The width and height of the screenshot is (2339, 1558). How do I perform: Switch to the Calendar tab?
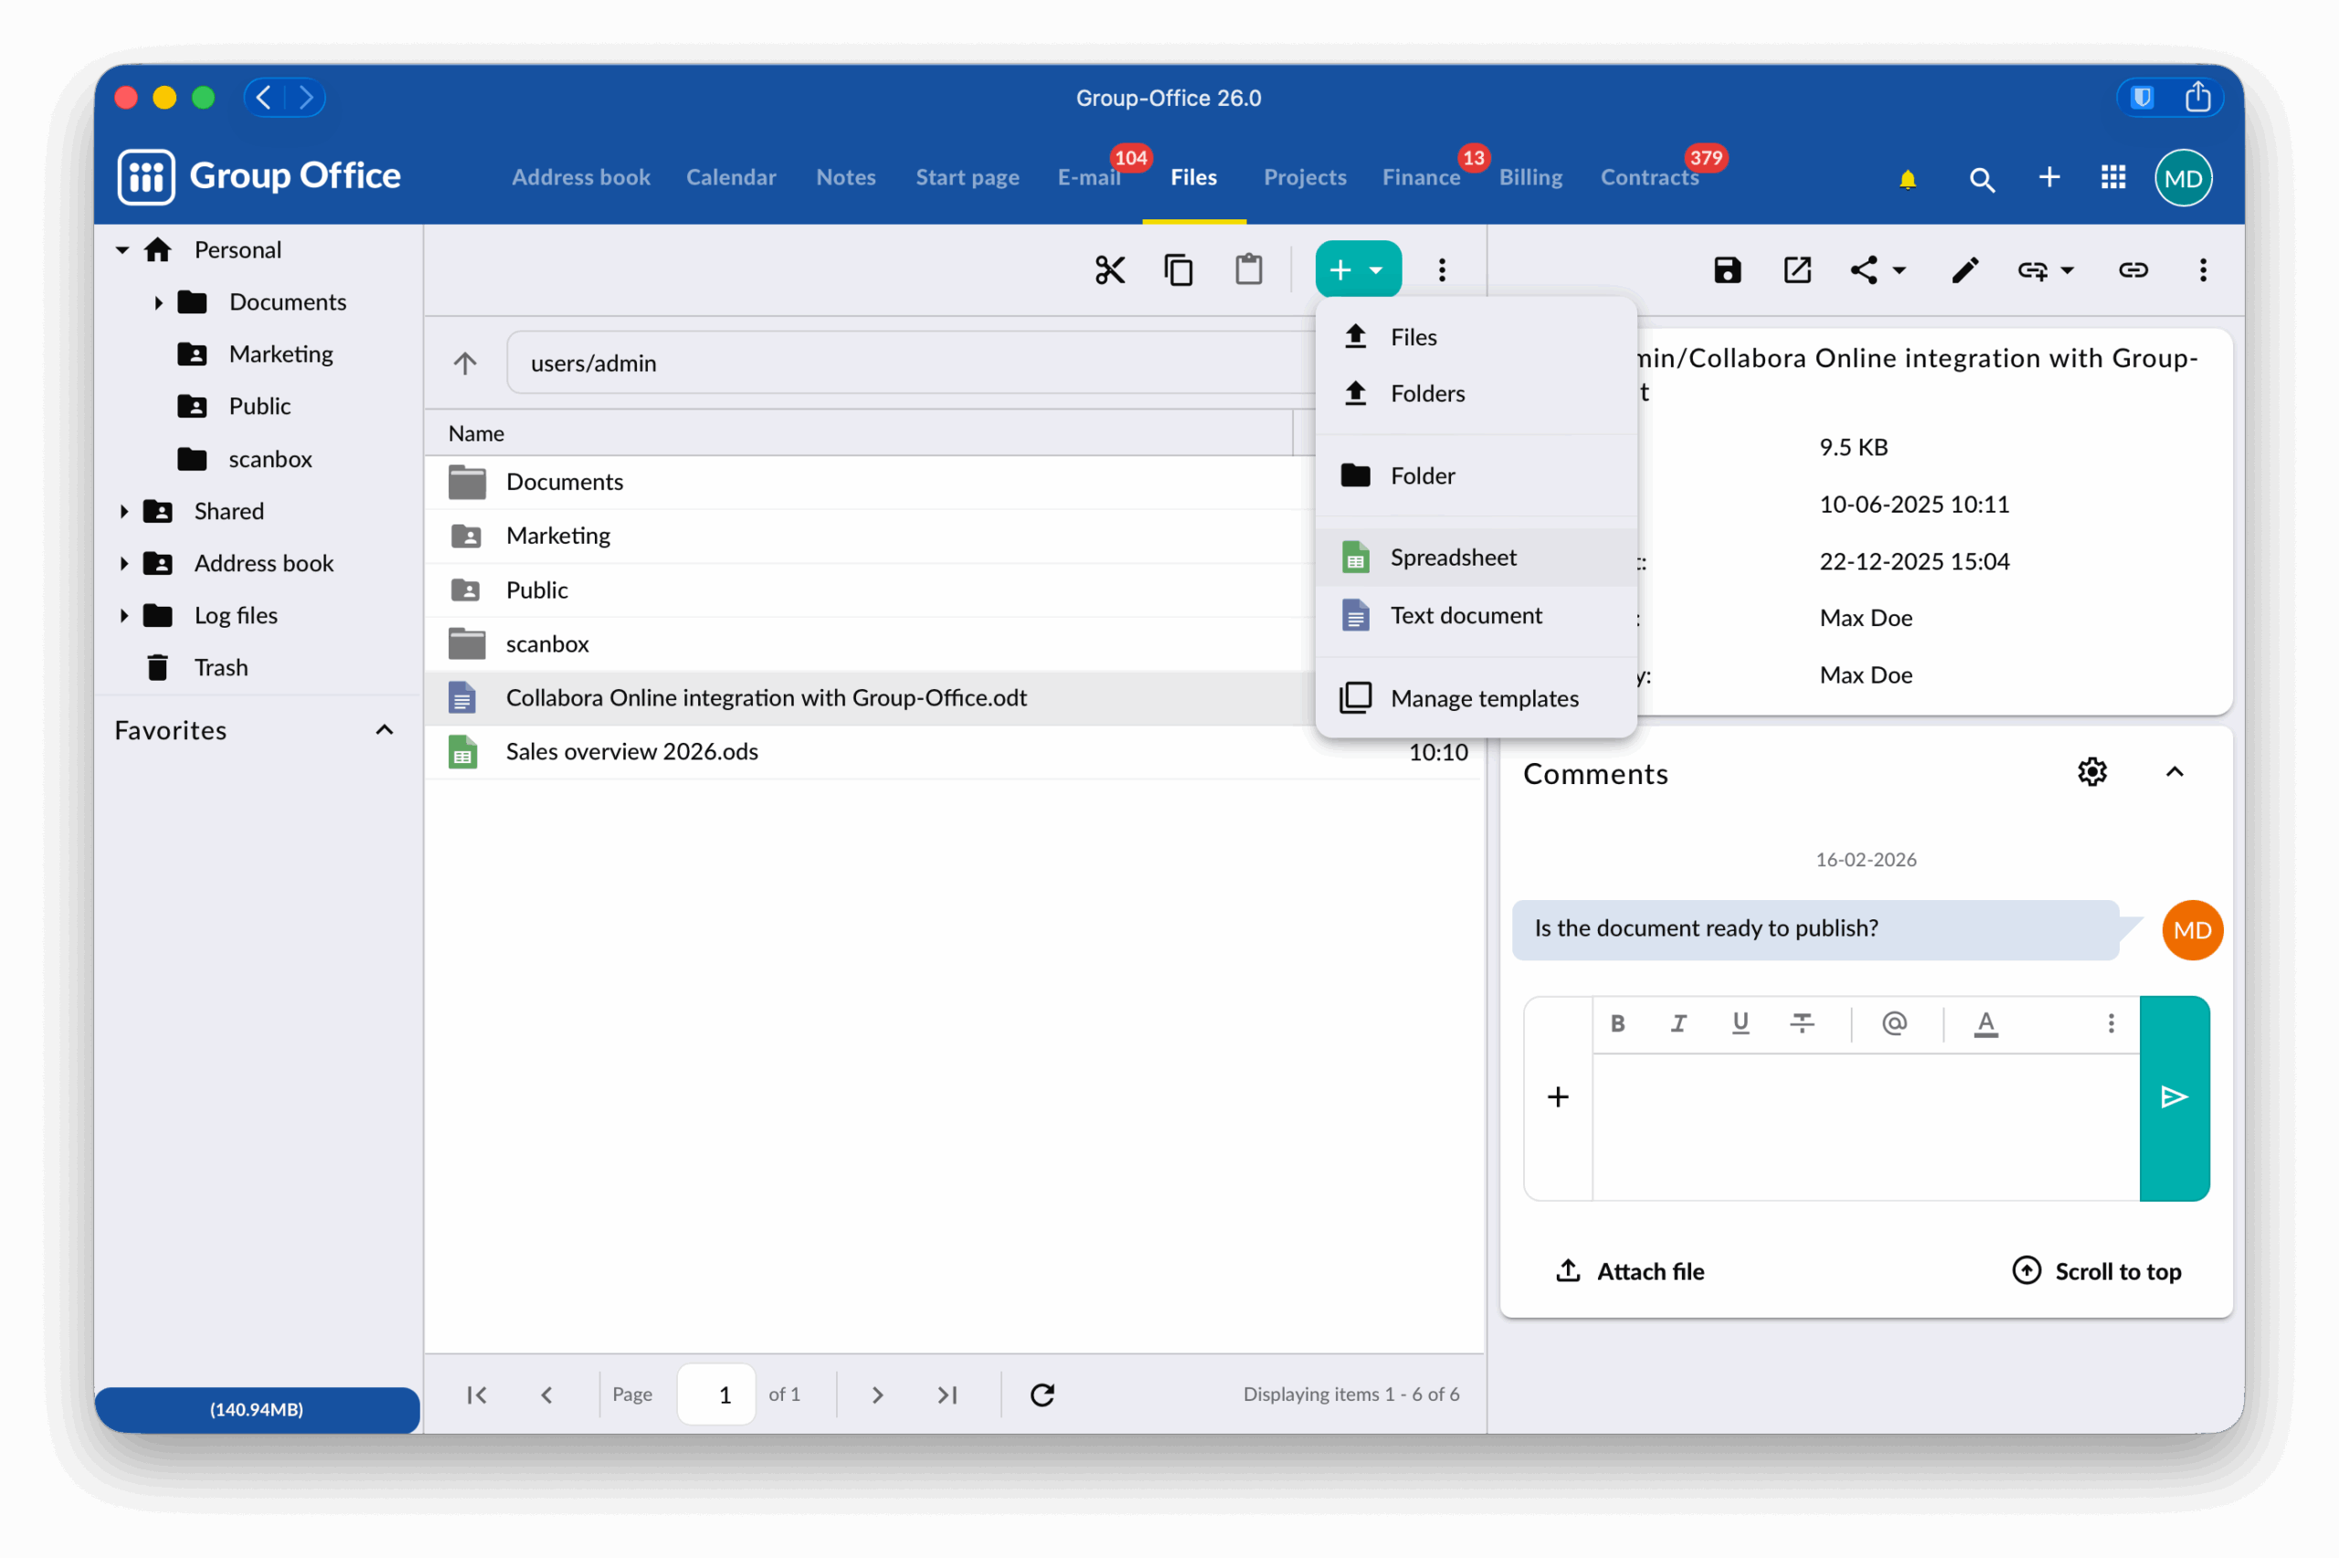(x=731, y=178)
